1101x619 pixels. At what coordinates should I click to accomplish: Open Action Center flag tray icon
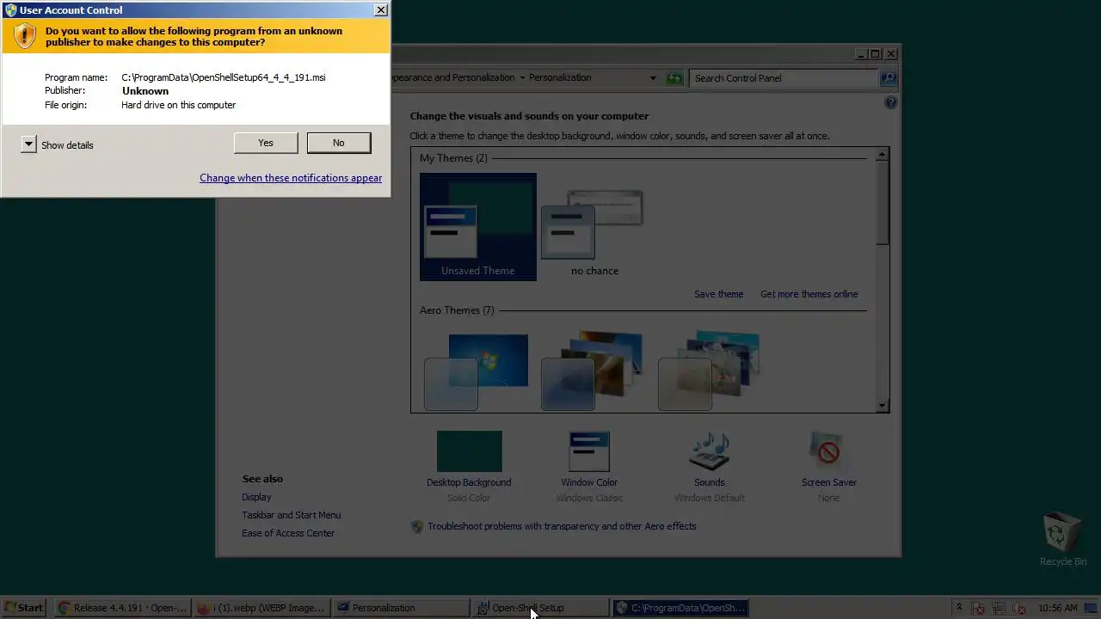click(980, 609)
